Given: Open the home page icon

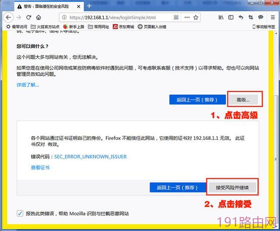Looking at the screenshot, I should (x=38, y=17).
